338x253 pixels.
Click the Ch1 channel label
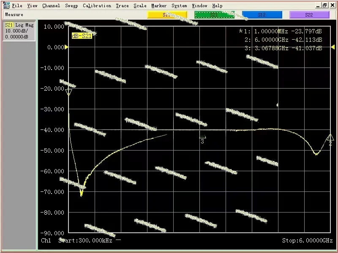click(46, 240)
